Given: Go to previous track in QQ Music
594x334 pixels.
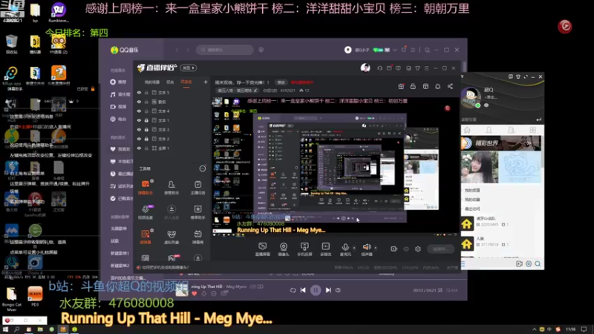Looking at the screenshot, I should (303, 290).
